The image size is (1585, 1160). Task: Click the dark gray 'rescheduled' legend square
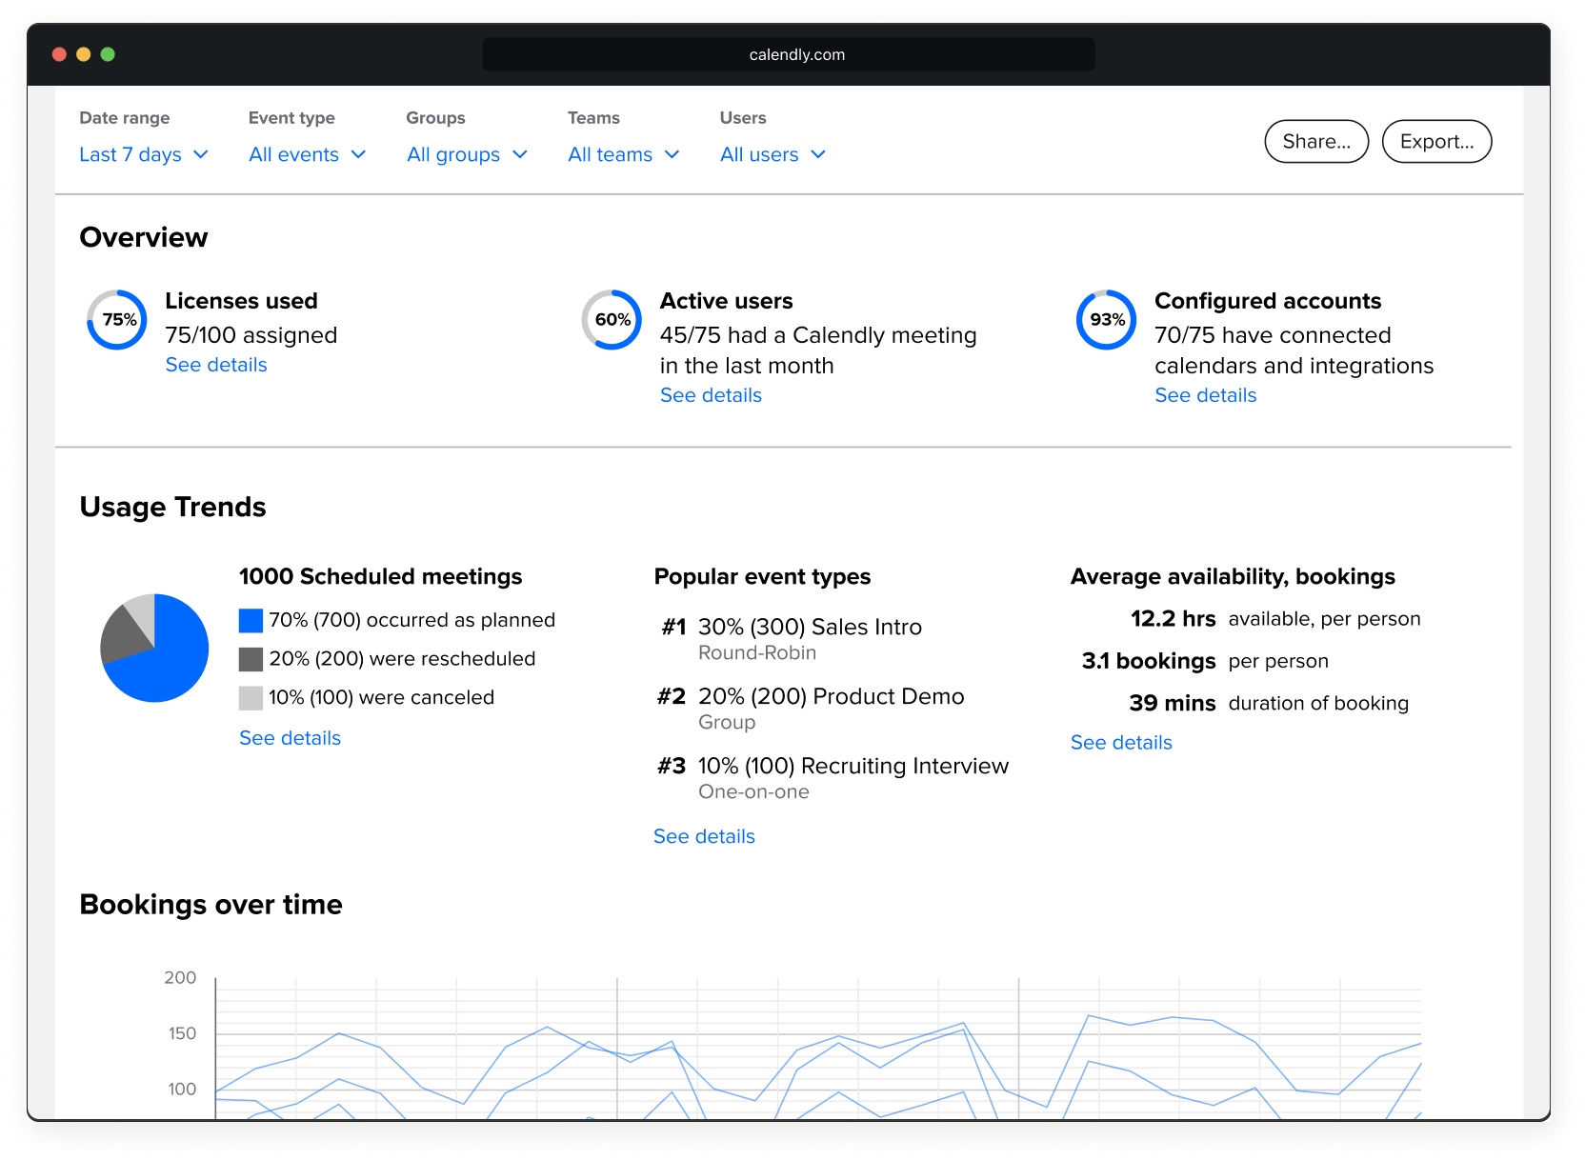click(x=251, y=659)
